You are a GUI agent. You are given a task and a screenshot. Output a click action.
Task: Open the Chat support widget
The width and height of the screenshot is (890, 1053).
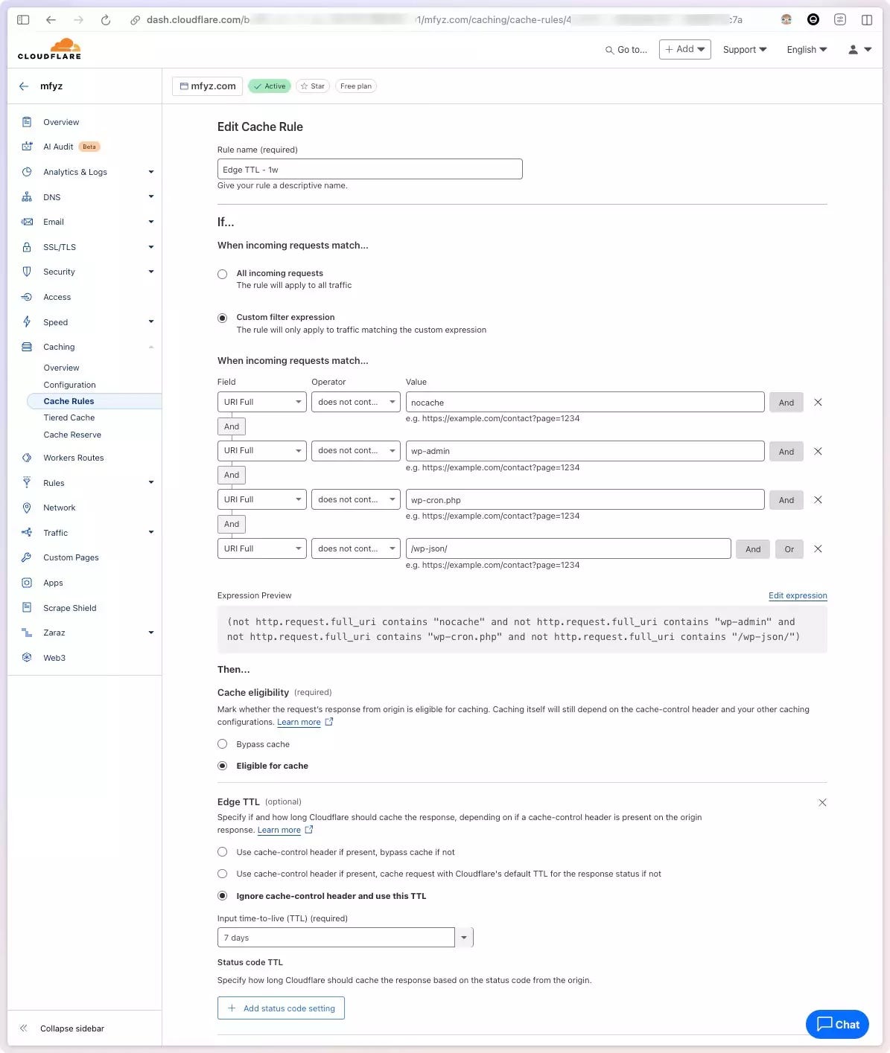coord(836,1024)
